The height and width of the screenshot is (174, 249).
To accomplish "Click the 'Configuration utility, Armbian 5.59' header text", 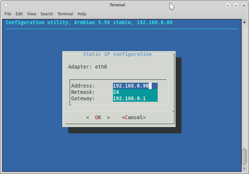I will pos(58,23).
